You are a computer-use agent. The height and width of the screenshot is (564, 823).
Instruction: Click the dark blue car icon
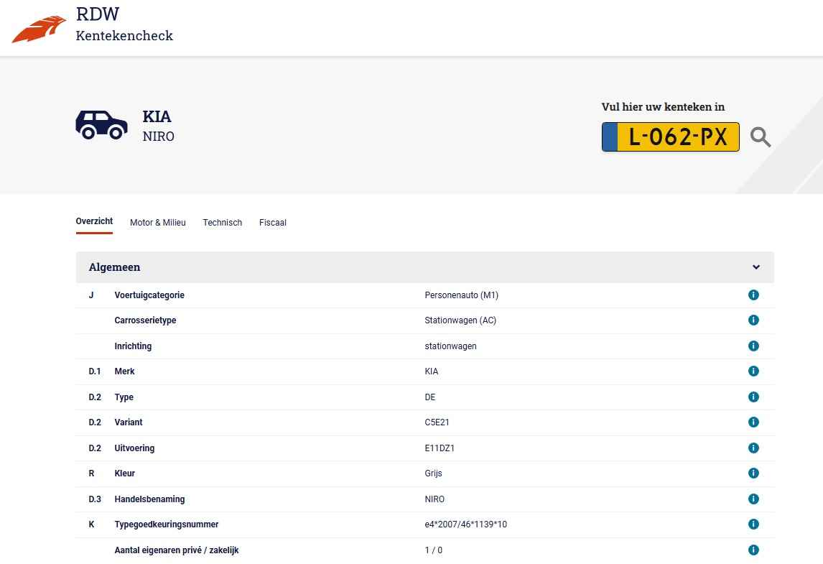tap(102, 125)
